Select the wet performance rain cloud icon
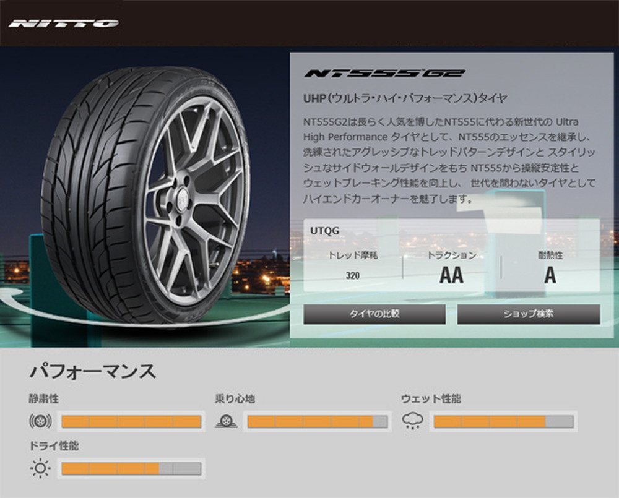 pyautogui.click(x=413, y=421)
